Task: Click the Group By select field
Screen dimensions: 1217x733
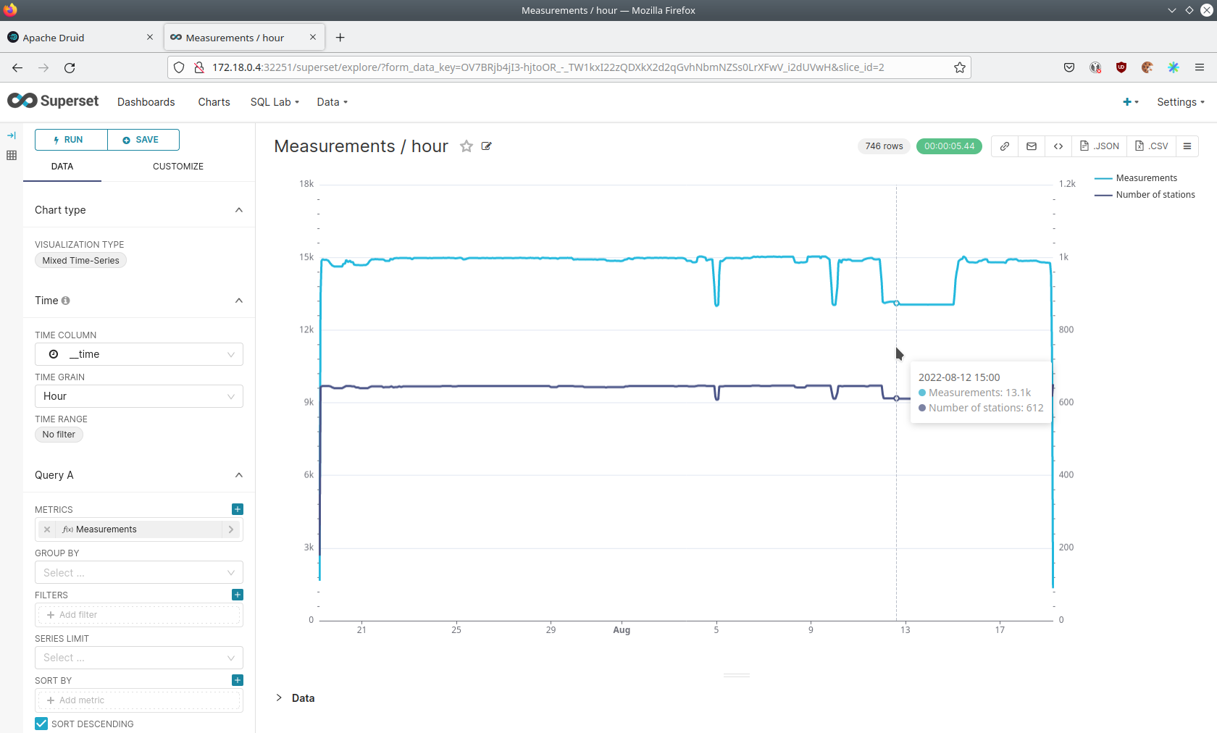Action: click(x=139, y=573)
